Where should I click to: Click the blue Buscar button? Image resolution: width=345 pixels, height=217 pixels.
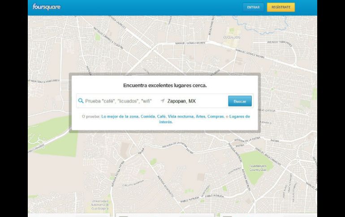[x=240, y=101]
